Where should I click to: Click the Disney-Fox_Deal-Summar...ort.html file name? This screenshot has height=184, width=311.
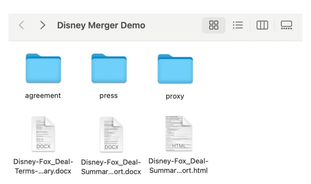pyautogui.click(x=179, y=166)
